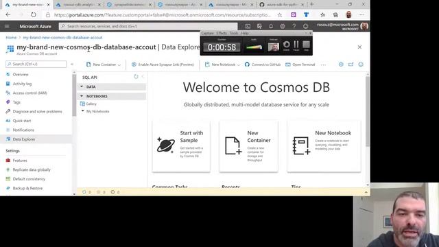Open my-brand-new-cosmos-db-database-accout breadcrumb link
439x247 pixels.
coord(62,38)
